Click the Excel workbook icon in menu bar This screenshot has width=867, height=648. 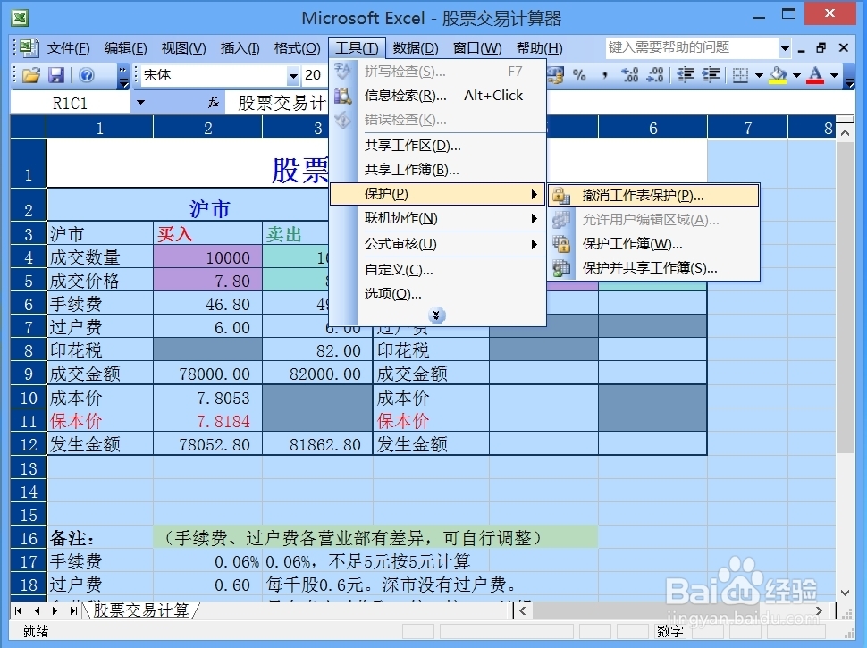(x=29, y=48)
